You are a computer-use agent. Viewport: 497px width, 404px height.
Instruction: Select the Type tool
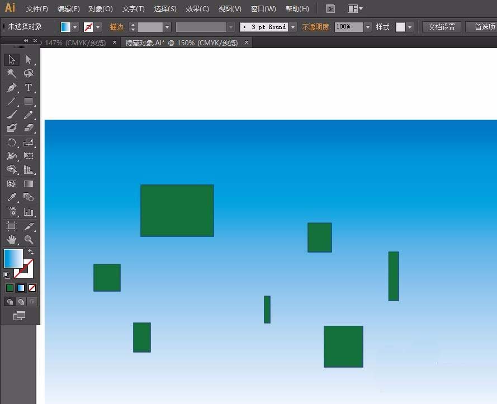click(29, 88)
